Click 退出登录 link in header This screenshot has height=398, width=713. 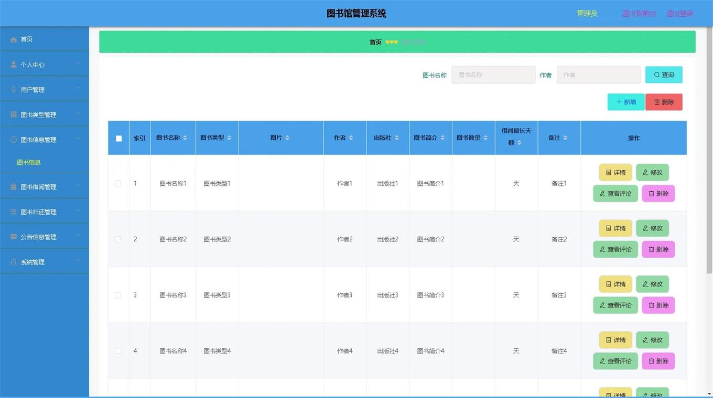point(679,14)
